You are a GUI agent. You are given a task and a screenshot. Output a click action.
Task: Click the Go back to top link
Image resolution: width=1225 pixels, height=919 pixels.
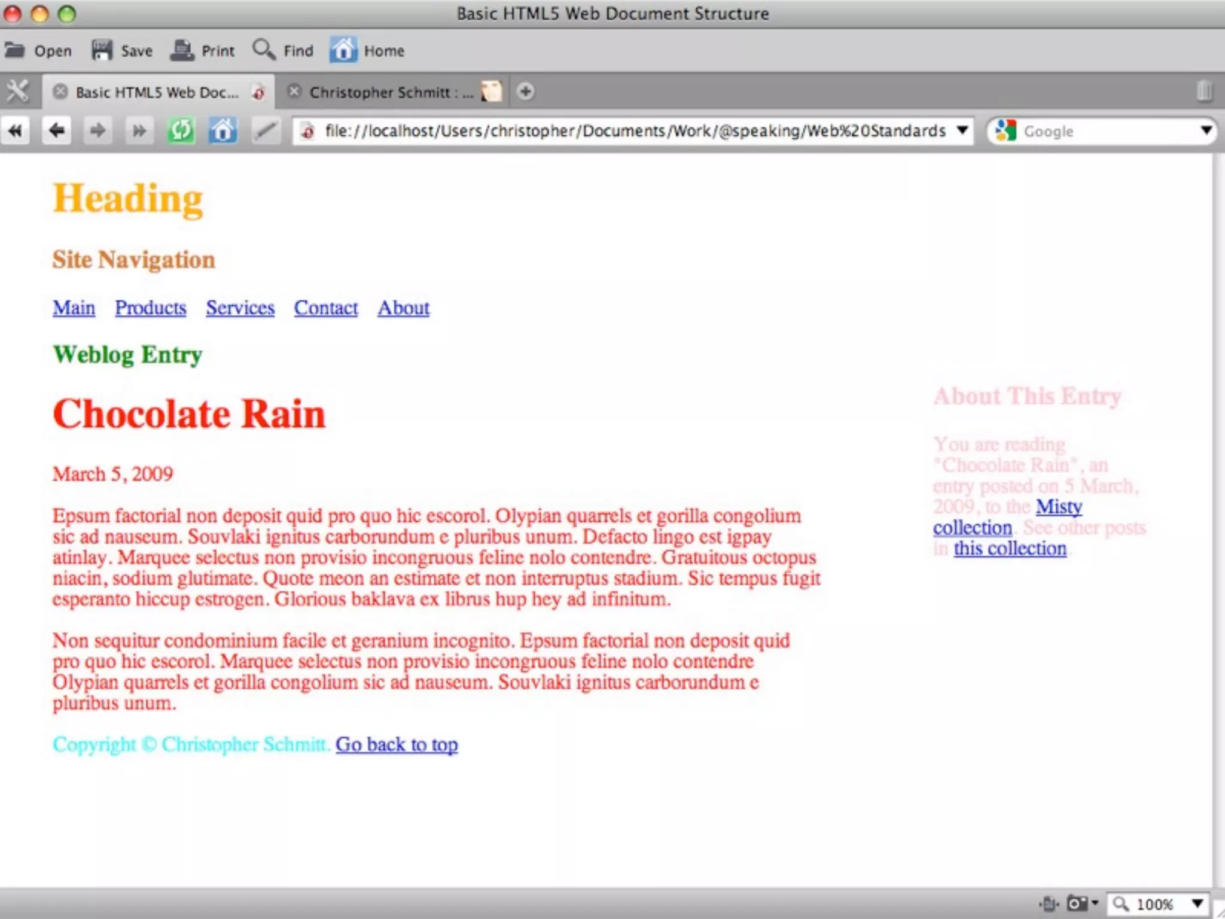[397, 744]
